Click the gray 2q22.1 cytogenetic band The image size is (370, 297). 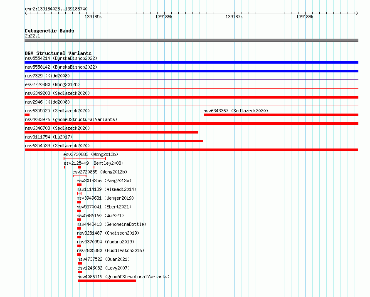191,40
